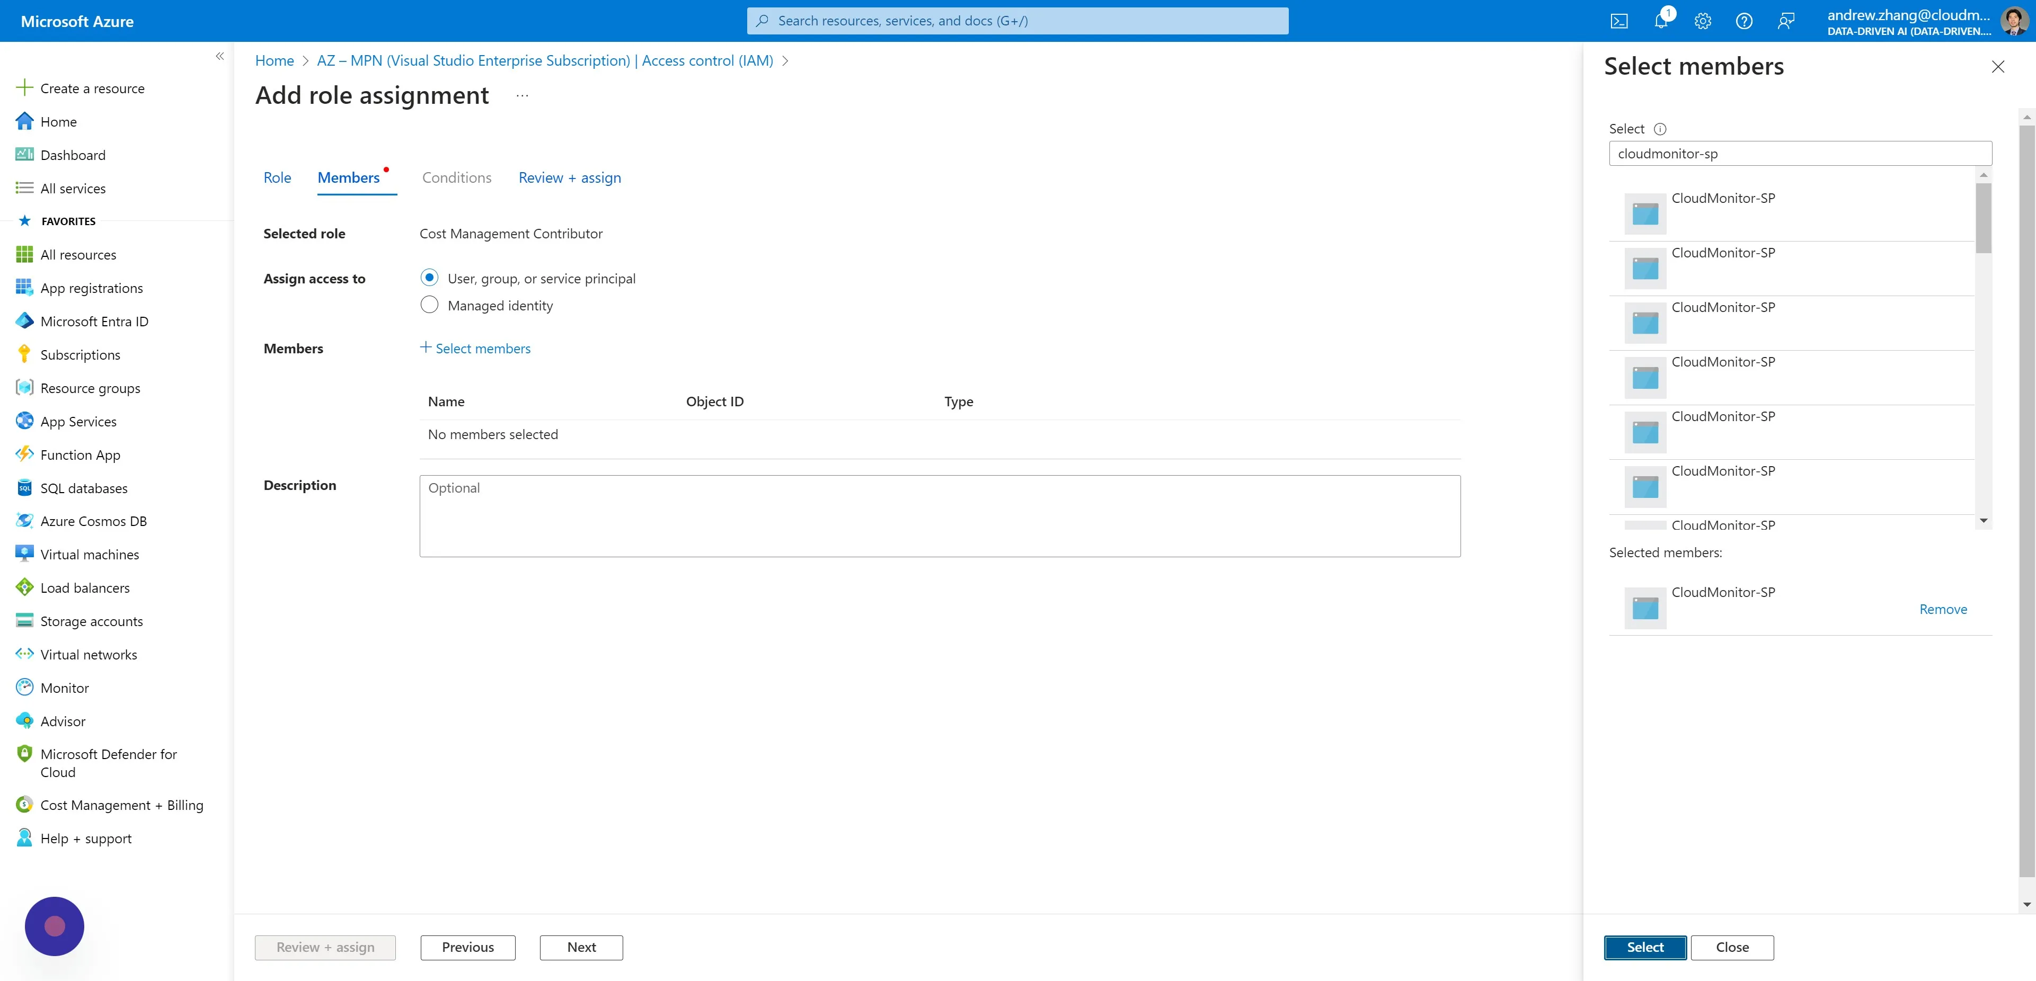Switch to the Role tab
The image size is (2036, 981).
[x=278, y=178]
